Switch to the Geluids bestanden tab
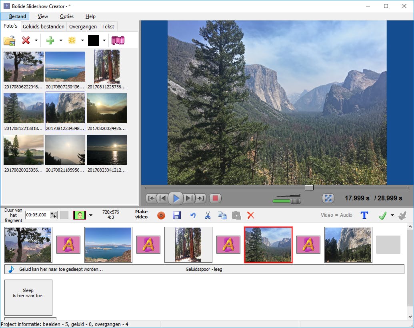Image resolution: width=414 pixels, height=328 pixels. (x=43, y=27)
